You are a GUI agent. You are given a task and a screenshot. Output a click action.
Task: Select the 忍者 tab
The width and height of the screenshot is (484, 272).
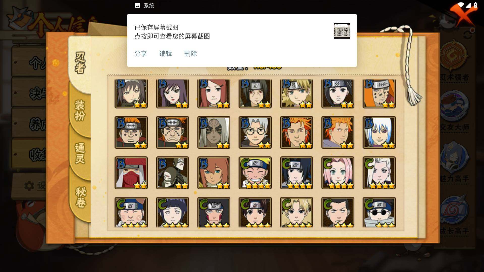(x=80, y=63)
